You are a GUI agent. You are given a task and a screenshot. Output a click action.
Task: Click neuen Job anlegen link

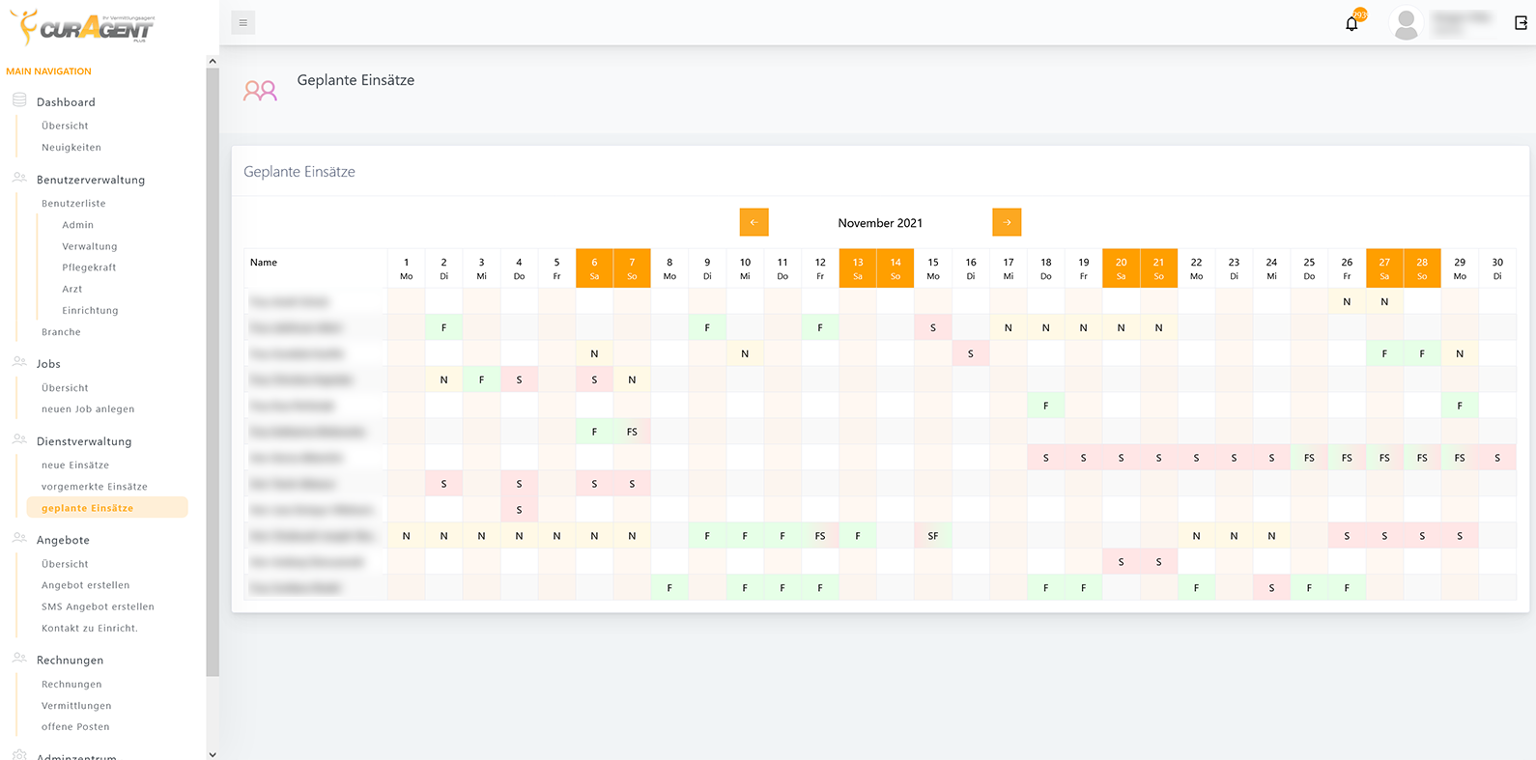[88, 409]
